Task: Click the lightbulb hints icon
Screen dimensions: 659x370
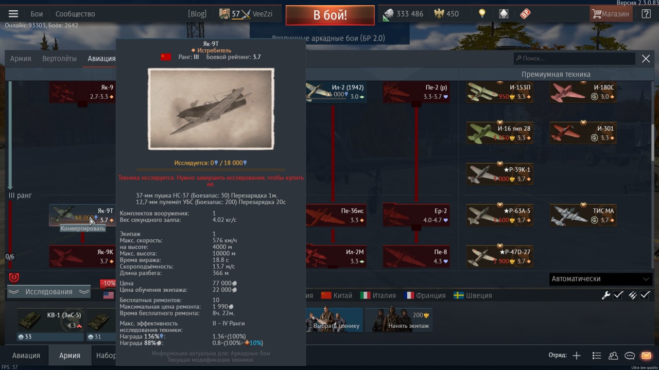Action: pos(482,14)
